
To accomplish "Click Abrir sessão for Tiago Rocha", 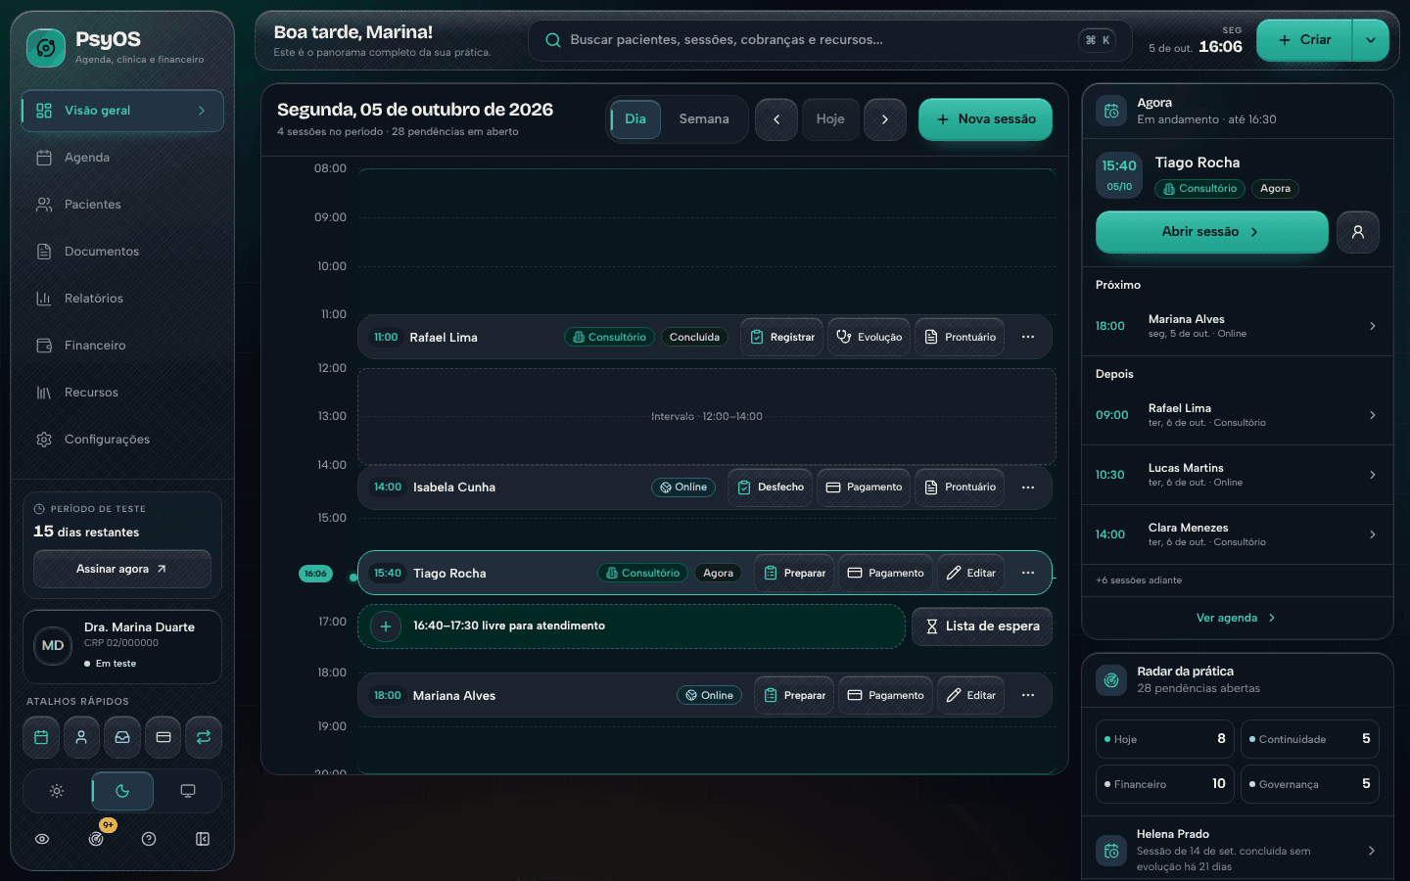I will [1211, 232].
